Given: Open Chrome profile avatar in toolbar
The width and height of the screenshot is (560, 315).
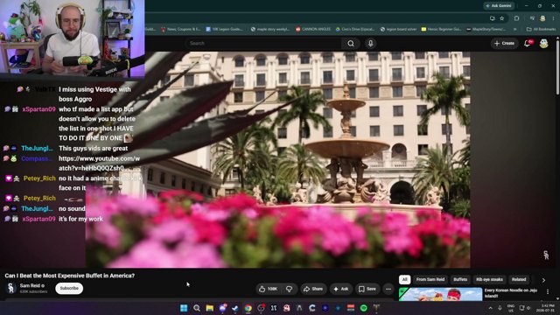Looking at the screenshot, I should (x=542, y=18).
